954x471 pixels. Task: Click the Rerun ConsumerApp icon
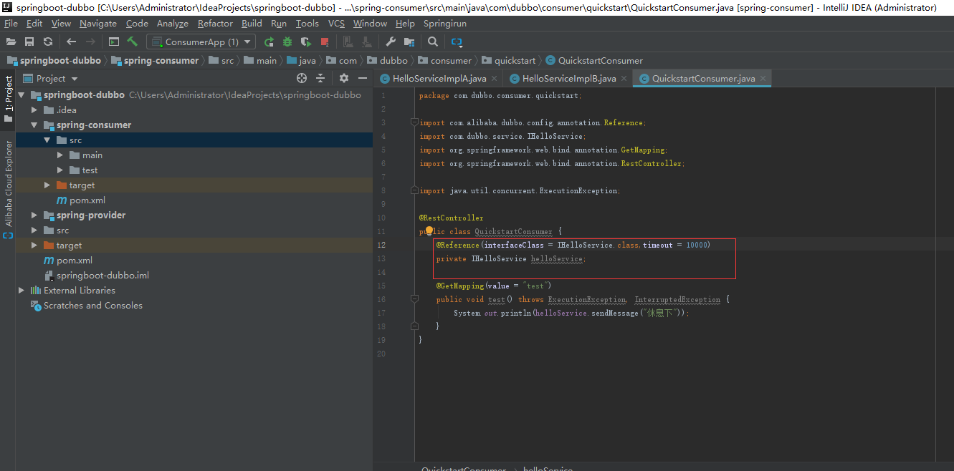[269, 42]
